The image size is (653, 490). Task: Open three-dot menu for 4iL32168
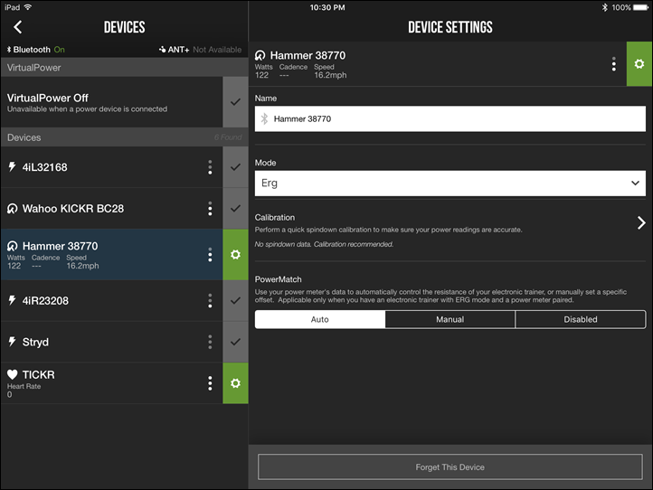point(210,167)
